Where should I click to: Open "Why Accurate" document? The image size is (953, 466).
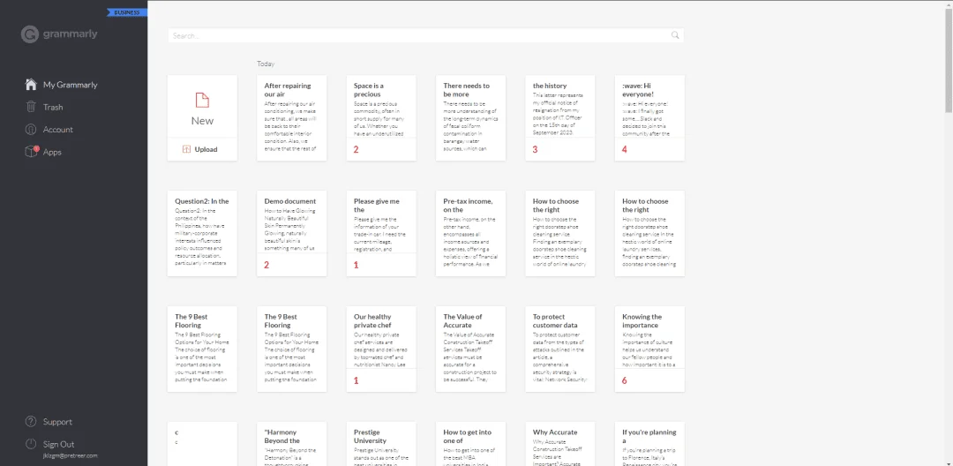click(x=560, y=444)
